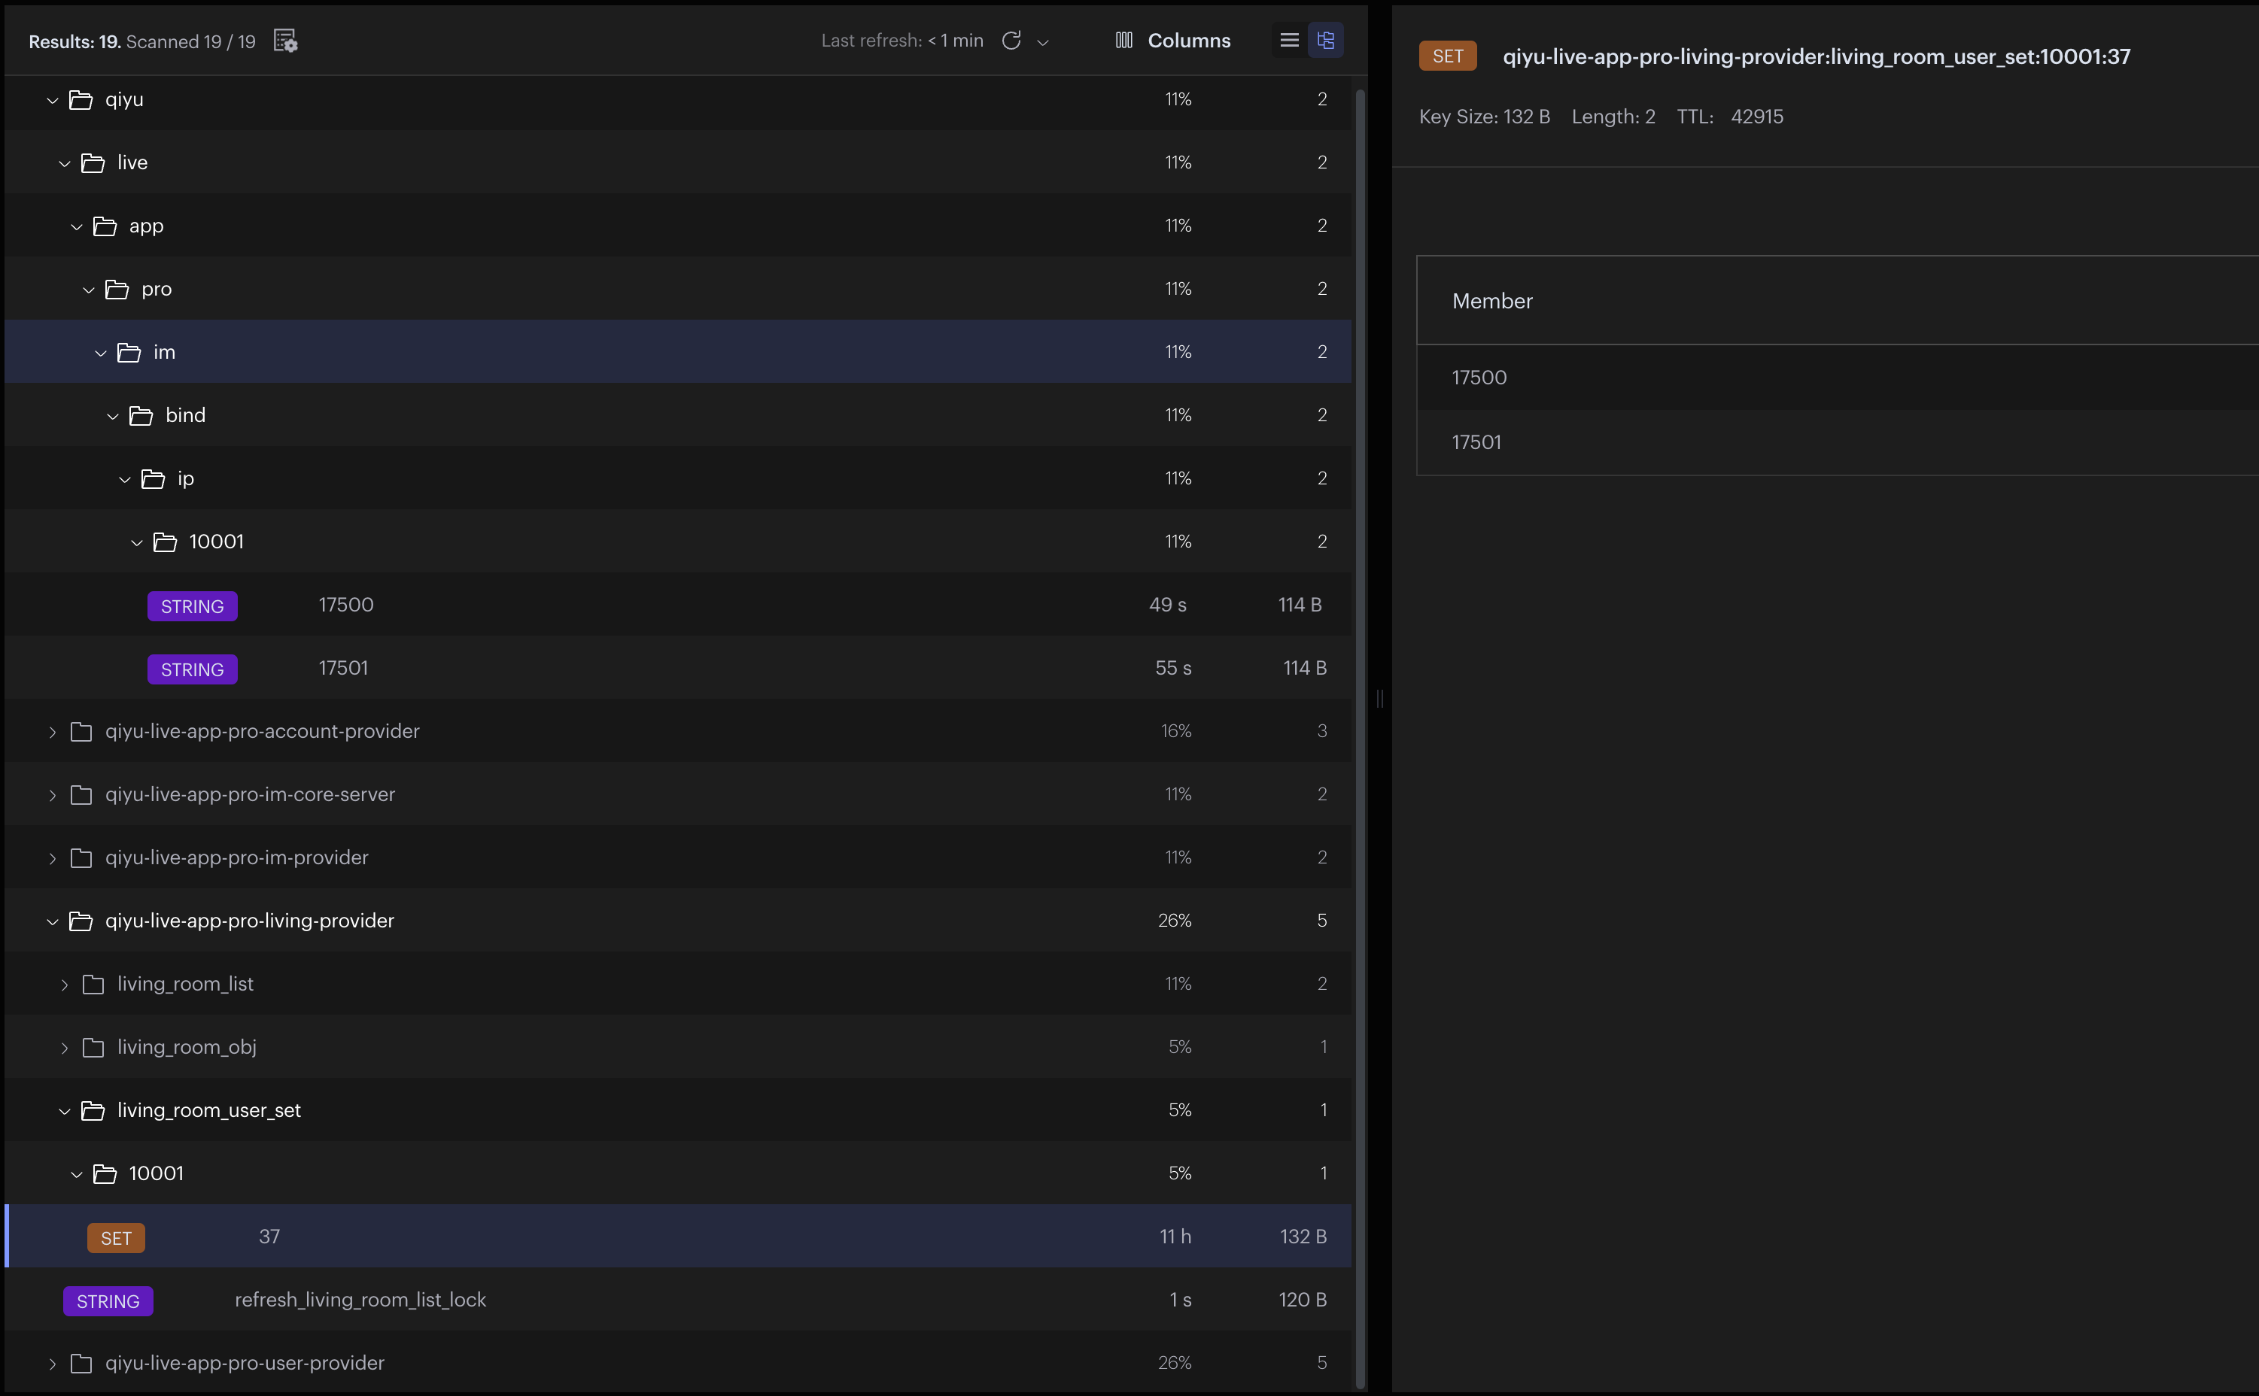Expand the living_room_list folder
This screenshot has width=2259, height=1396.
pos(65,985)
